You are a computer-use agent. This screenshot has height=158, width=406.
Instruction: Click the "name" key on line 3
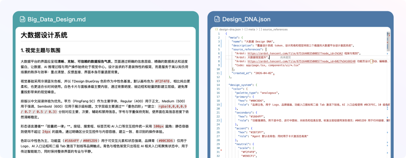click(x=237, y=41)
